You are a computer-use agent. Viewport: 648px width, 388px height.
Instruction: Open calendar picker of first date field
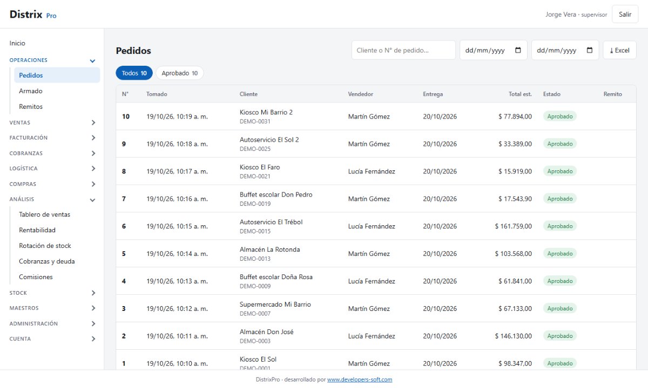coord(518,50)
